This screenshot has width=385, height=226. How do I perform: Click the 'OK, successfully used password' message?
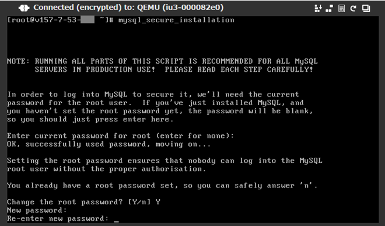pos(108,144)
